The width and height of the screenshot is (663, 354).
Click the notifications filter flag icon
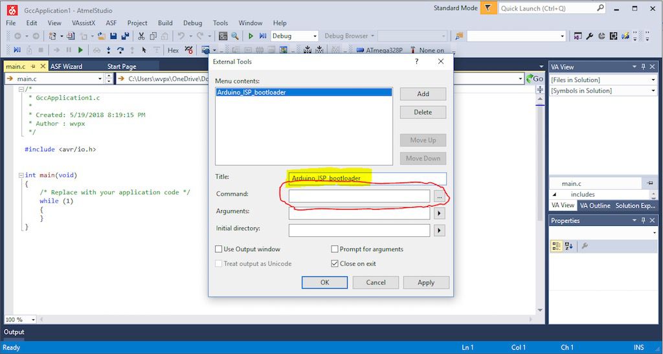488,8
